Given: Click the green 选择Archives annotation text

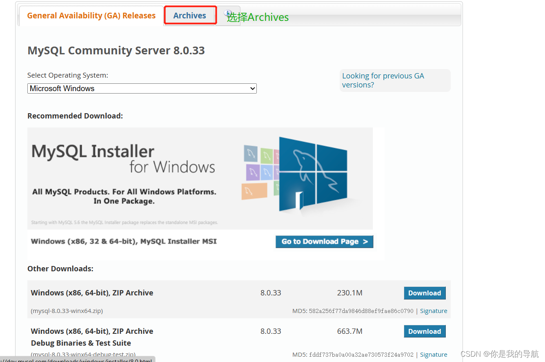Looking at the screenshot, I should click(257, 17).
